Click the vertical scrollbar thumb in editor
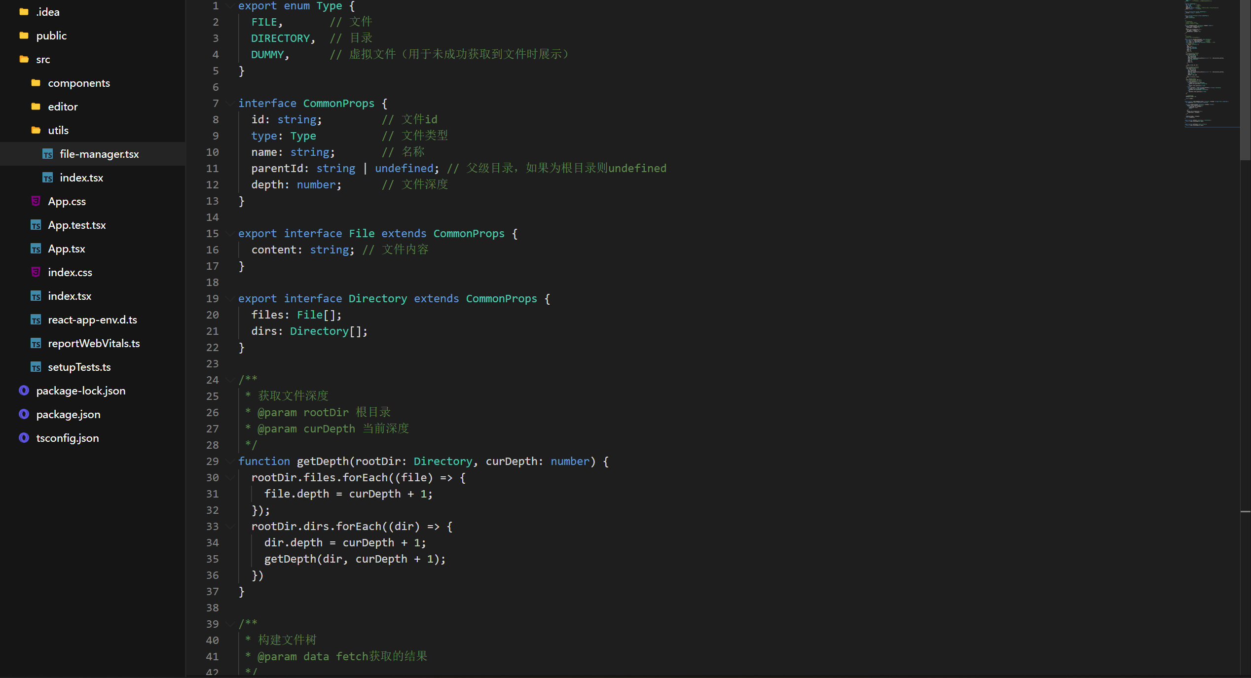 [x=1245, y=79]
